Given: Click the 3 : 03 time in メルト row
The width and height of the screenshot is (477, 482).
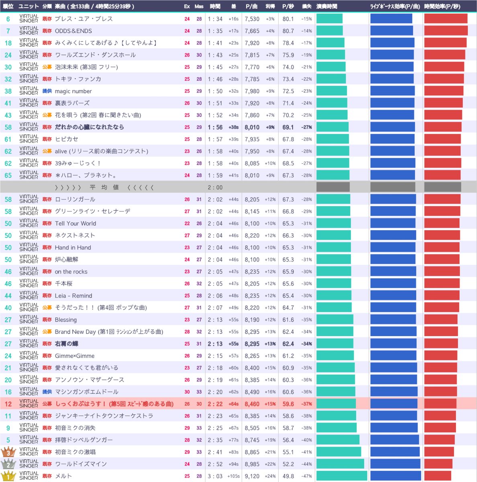Looking at the screenshot, I should click(x=215, y=476).
